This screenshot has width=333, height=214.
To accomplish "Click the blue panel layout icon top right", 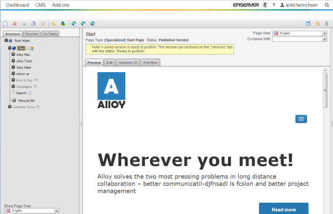I will 308,24.
